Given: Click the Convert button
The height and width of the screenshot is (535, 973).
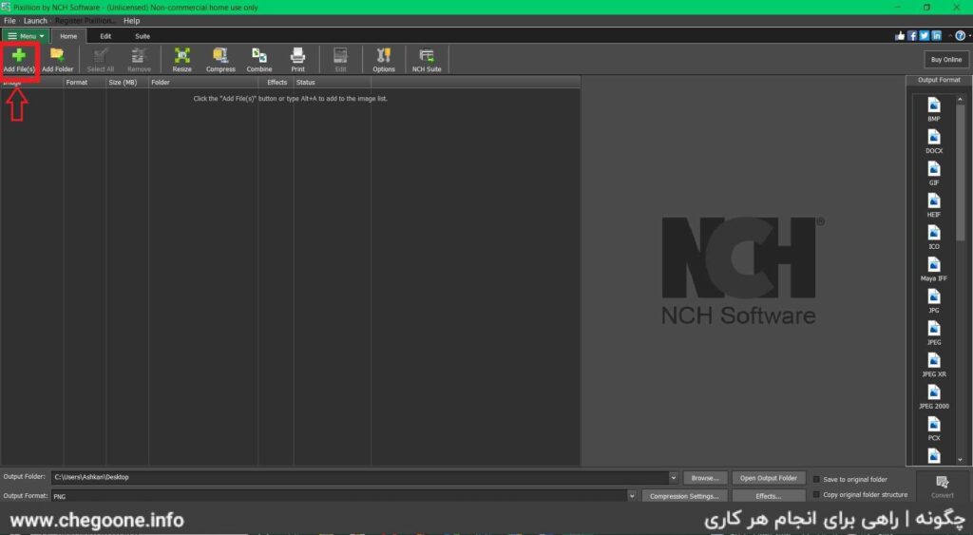Looking at the screenshot, I should [942, 486].
